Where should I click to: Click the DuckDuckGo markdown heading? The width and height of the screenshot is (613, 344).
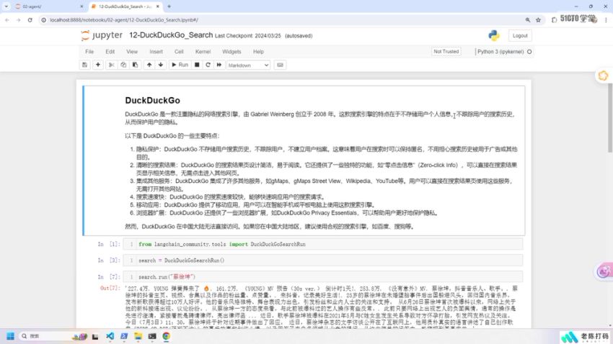coord(152,100)
